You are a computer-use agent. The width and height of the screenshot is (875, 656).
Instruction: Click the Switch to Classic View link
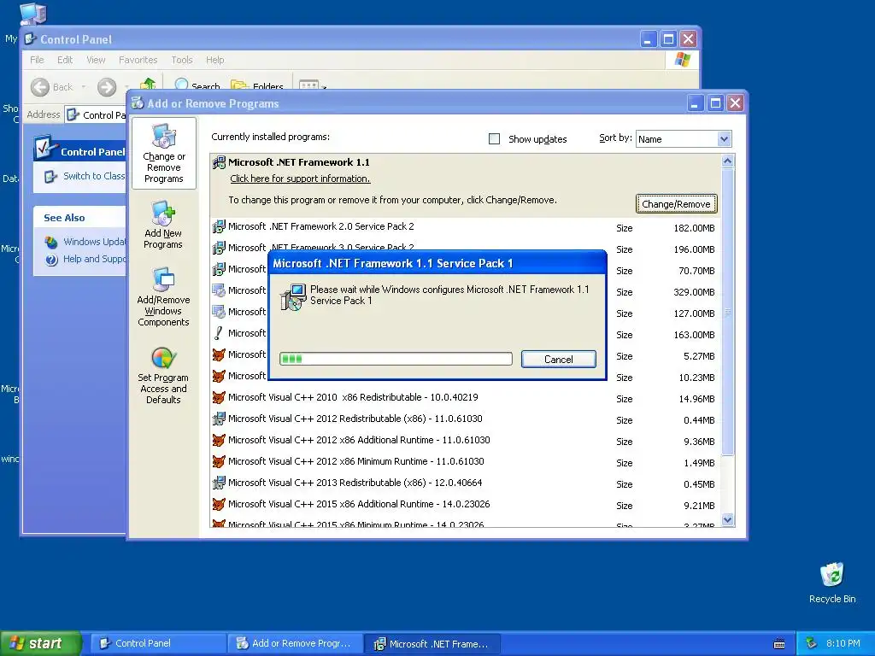point(94,176)
